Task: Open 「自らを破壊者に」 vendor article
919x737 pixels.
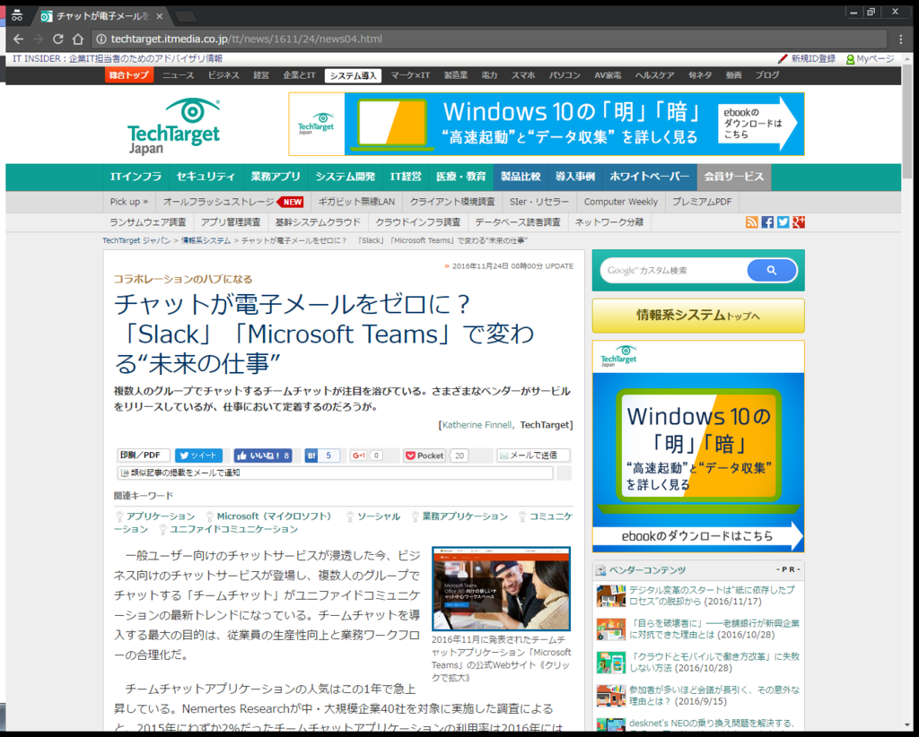Action: click(x=713, y=629)
